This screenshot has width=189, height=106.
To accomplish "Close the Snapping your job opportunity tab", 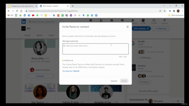I will click(x=36, y=6).
